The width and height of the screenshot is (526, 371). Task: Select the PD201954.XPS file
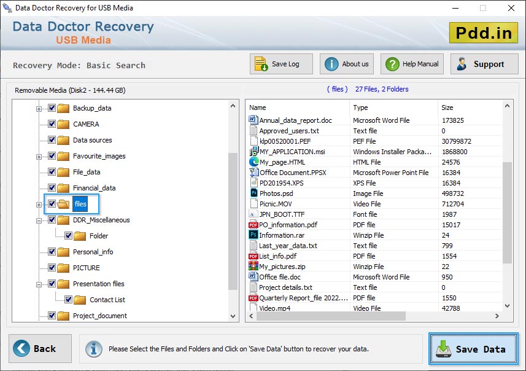pos(374,183)
